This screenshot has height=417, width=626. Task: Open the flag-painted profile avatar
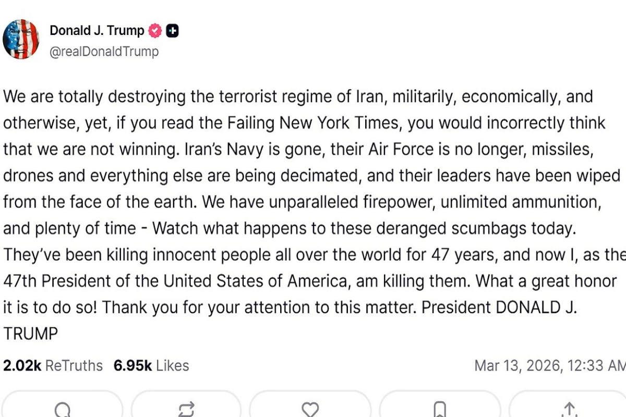click(x=21, y=39)
